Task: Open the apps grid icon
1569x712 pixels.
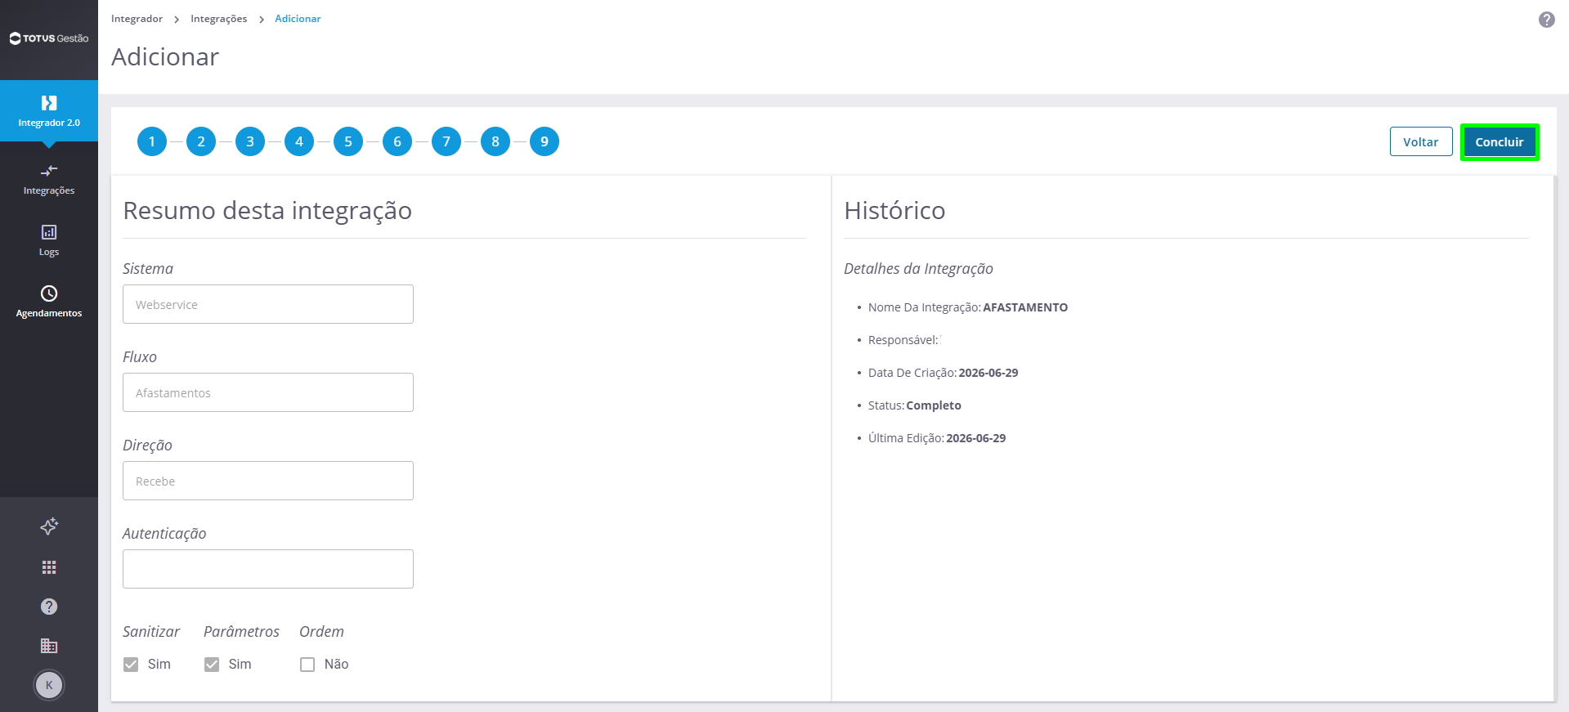Action: (49, 567)
